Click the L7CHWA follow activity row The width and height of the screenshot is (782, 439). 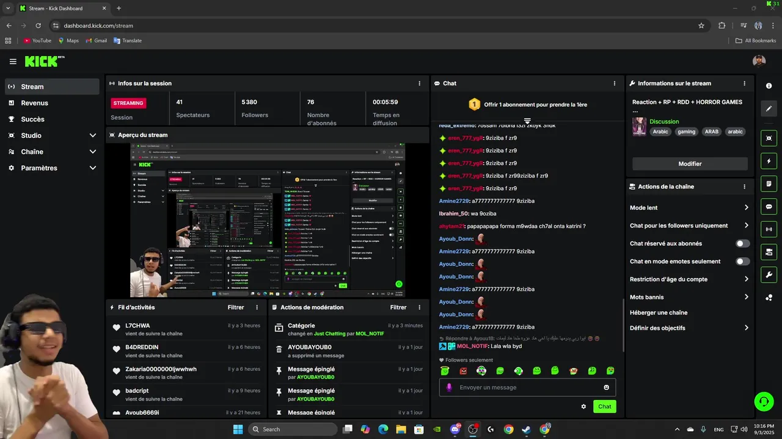tap(187, 329)
